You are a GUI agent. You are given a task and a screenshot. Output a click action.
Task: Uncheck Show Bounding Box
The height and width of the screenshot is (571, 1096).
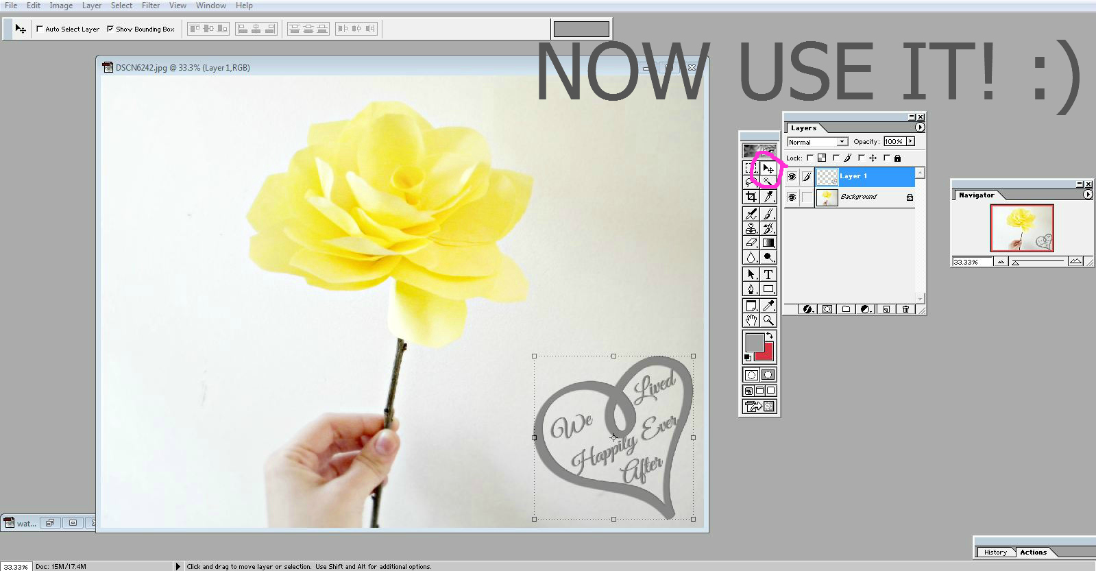(x=110, y=29)
